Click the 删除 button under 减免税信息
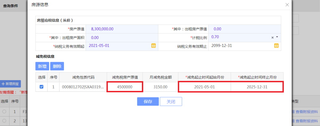 (57, 66)
